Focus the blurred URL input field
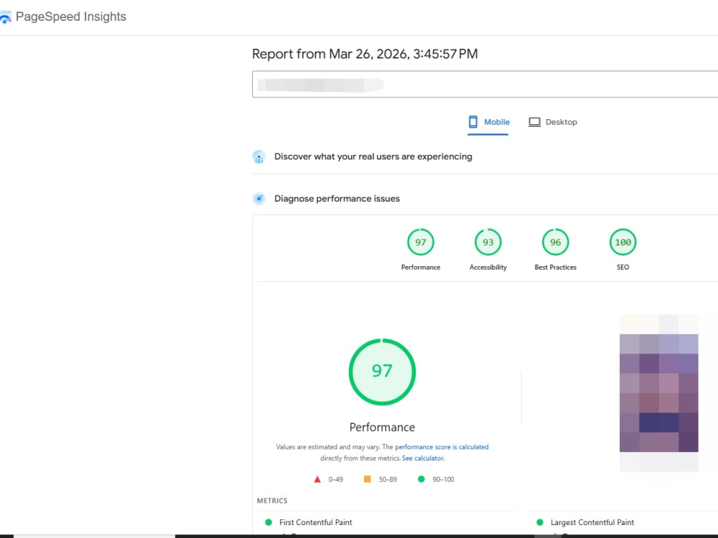Screen dimensions: 718x538 coord(485,84)
